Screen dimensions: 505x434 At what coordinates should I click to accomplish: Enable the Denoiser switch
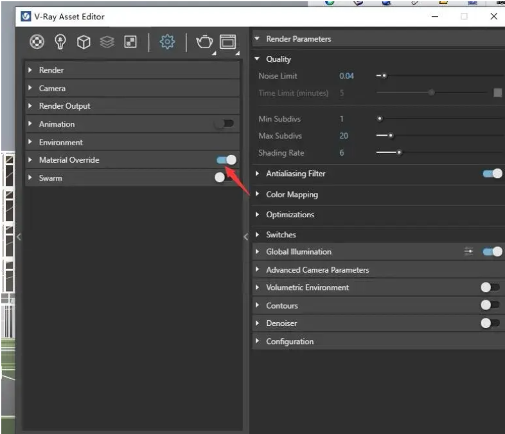coord(490,323)
